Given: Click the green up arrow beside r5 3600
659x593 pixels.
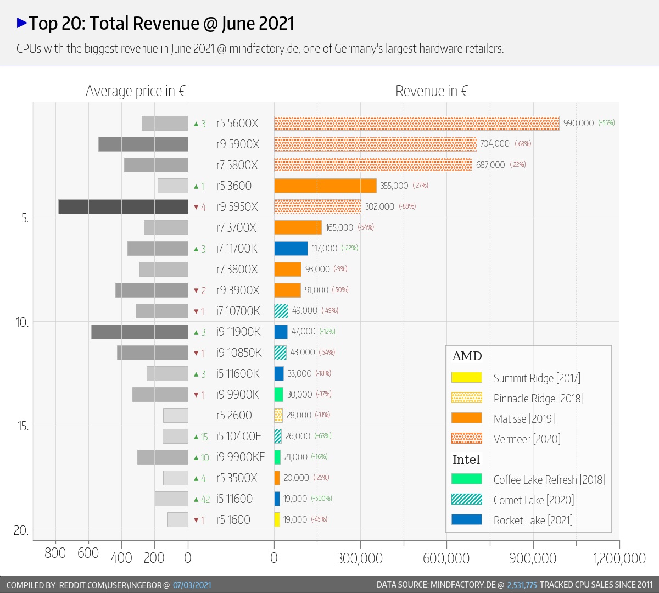Looking at the screenshot, I should coord(196,187).
